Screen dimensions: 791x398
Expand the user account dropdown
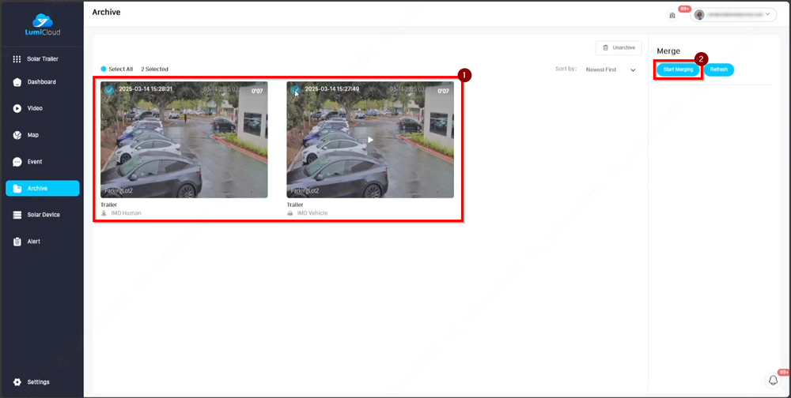coord(734,15)
